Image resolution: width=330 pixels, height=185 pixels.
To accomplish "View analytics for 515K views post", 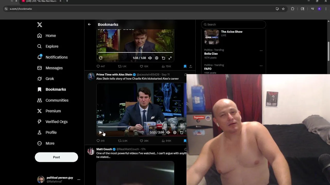I will 166,141.
